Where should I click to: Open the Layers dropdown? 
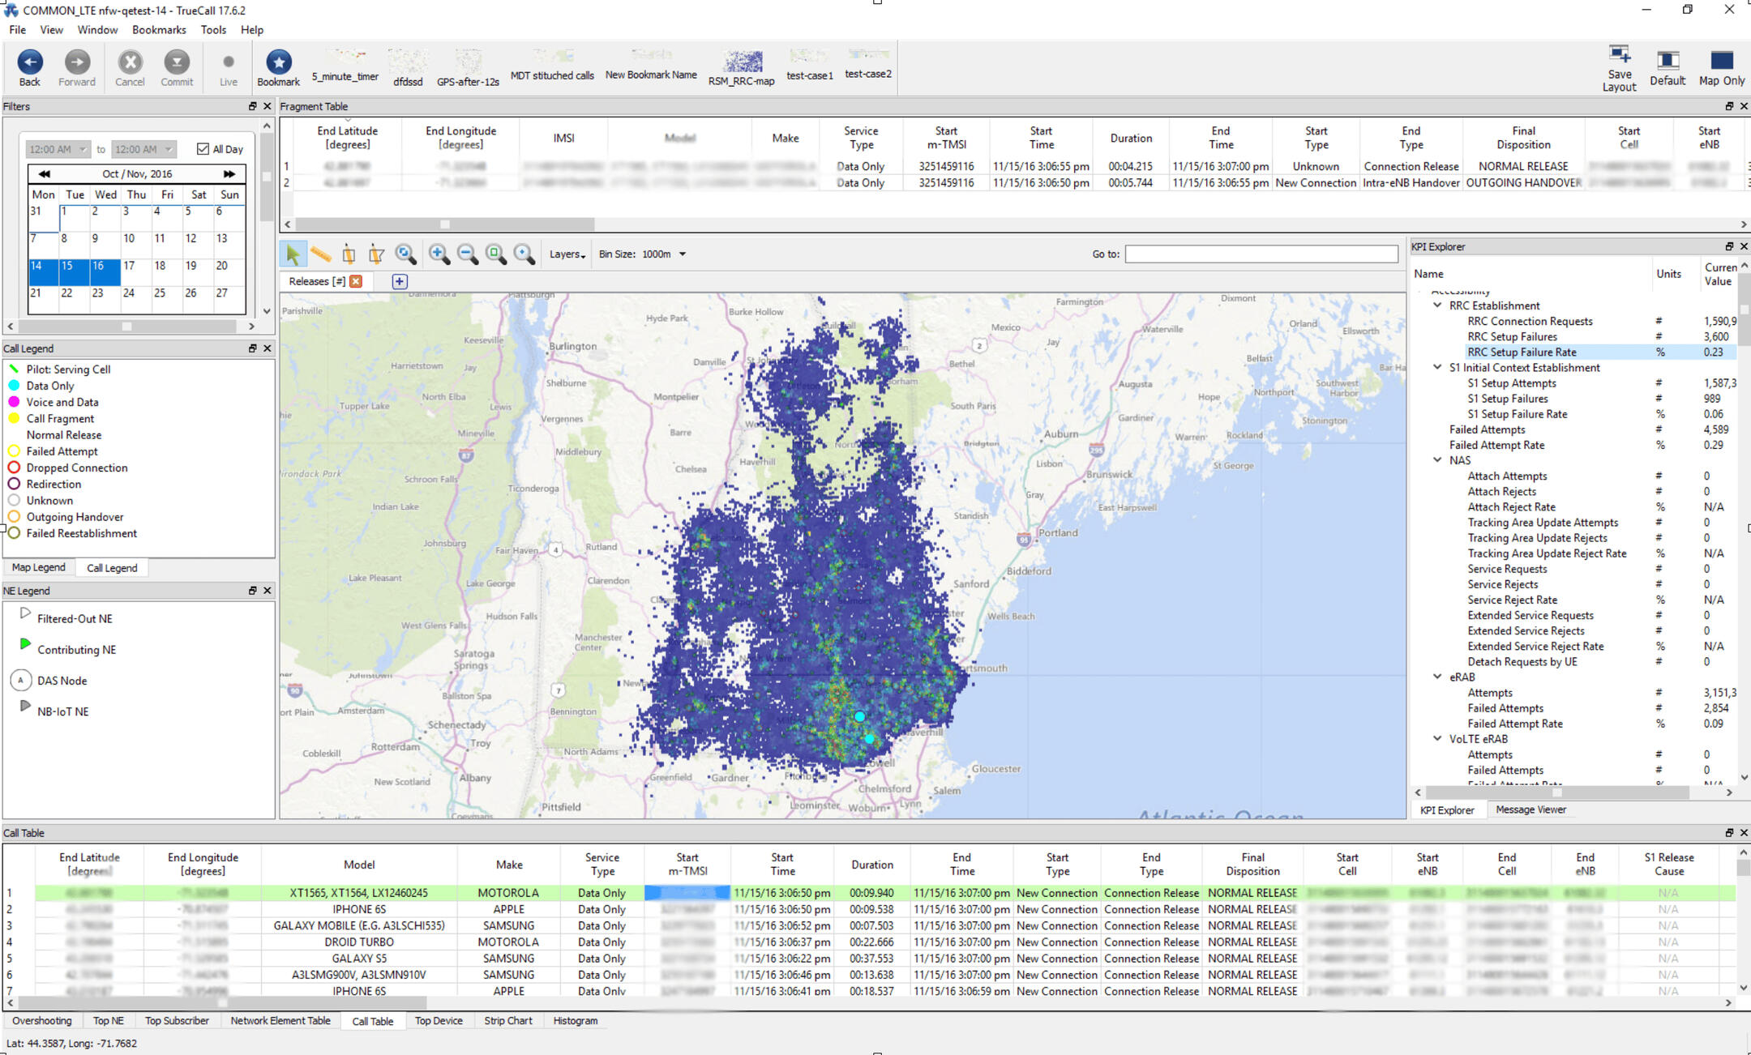coord(567,254)
